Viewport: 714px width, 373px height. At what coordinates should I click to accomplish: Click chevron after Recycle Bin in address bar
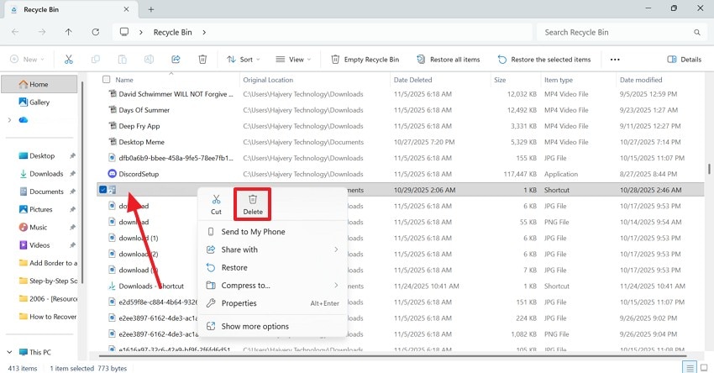pos(204,32)
